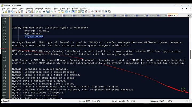Open Find with the binoculars icon
This screenshot has width=192, height=107.
pos(44,12)
